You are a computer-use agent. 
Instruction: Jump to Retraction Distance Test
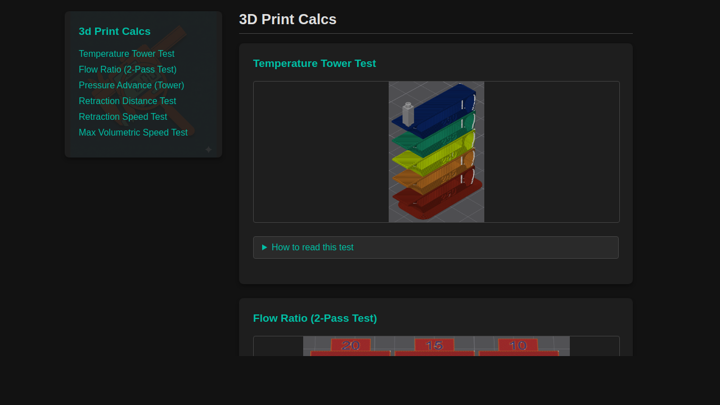click(128, 101)
